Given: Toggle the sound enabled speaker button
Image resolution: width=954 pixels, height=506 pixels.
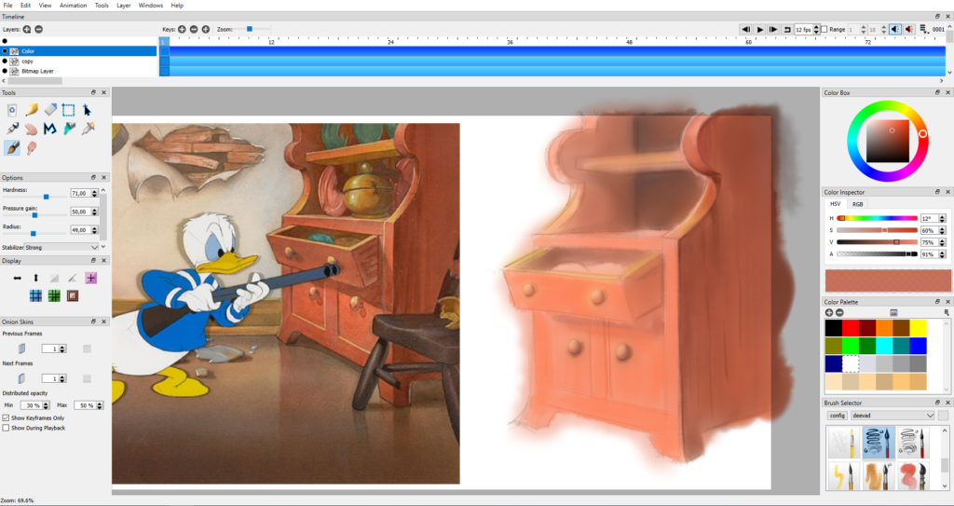Looking at the screenshot, I should (x=895, y=29).
